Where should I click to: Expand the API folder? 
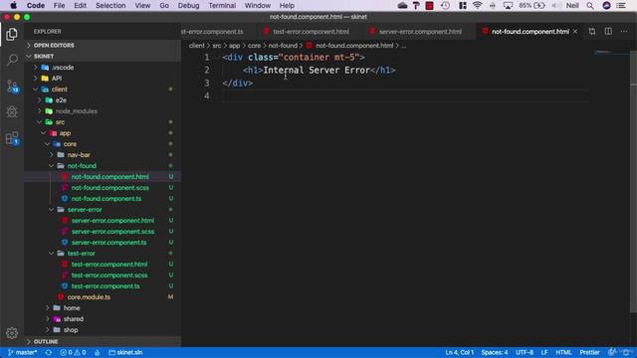coord(103,79)
